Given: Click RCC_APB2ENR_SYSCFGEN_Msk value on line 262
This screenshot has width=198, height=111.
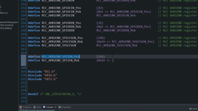Looking at the screenshot, I should click(x=117, y=45).
